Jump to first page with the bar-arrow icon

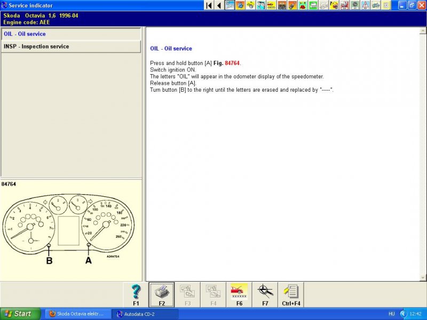[x=209, y=5]
